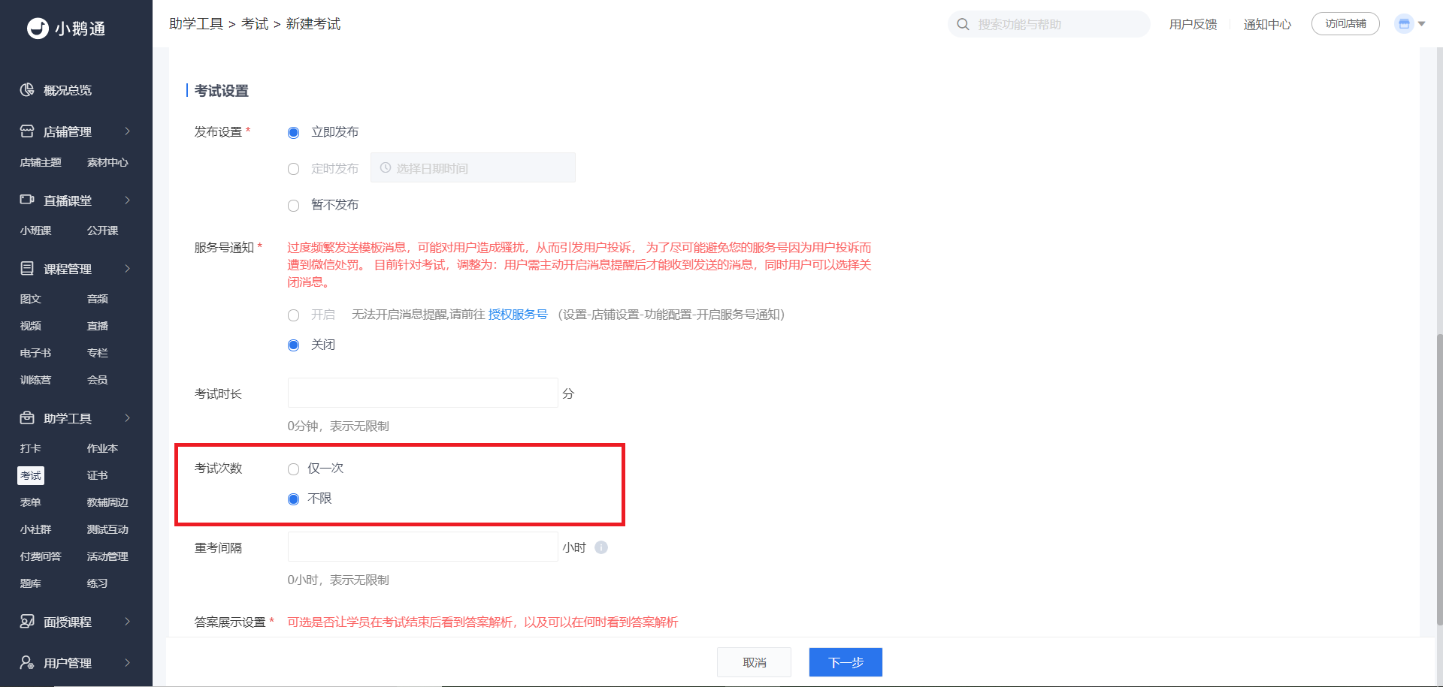This screenshot has height=687, width=1443.
Task: Click the 助学工具 briefcase icon
Action: coord(27,417)
